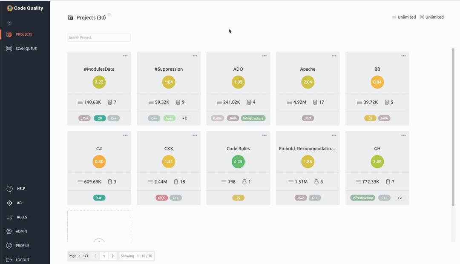Select the Projects icon in the sidebar
Viewport: 460px width, 264px height.
point(9,34)
